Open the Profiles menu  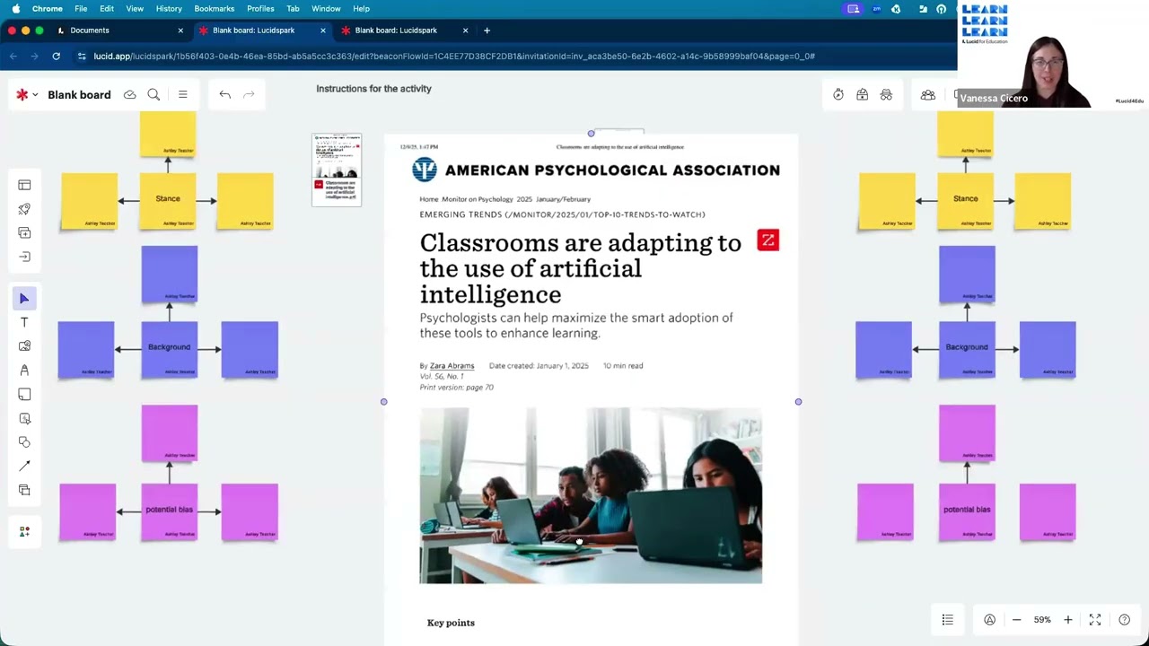pos(260,9)
